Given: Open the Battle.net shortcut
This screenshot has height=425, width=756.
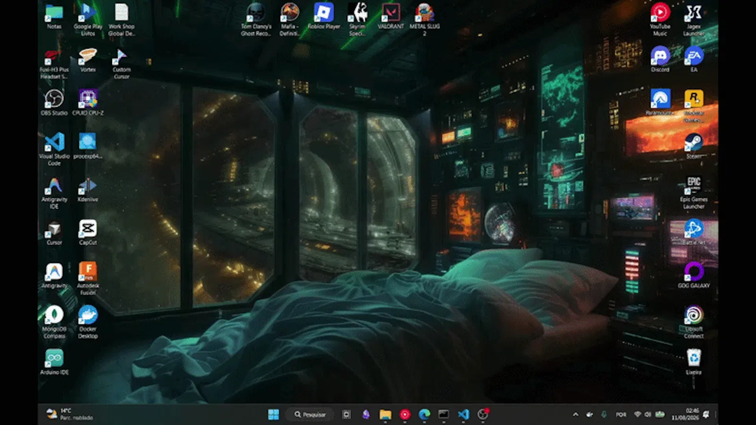Looking at the screenshot, I should point(694,232).
